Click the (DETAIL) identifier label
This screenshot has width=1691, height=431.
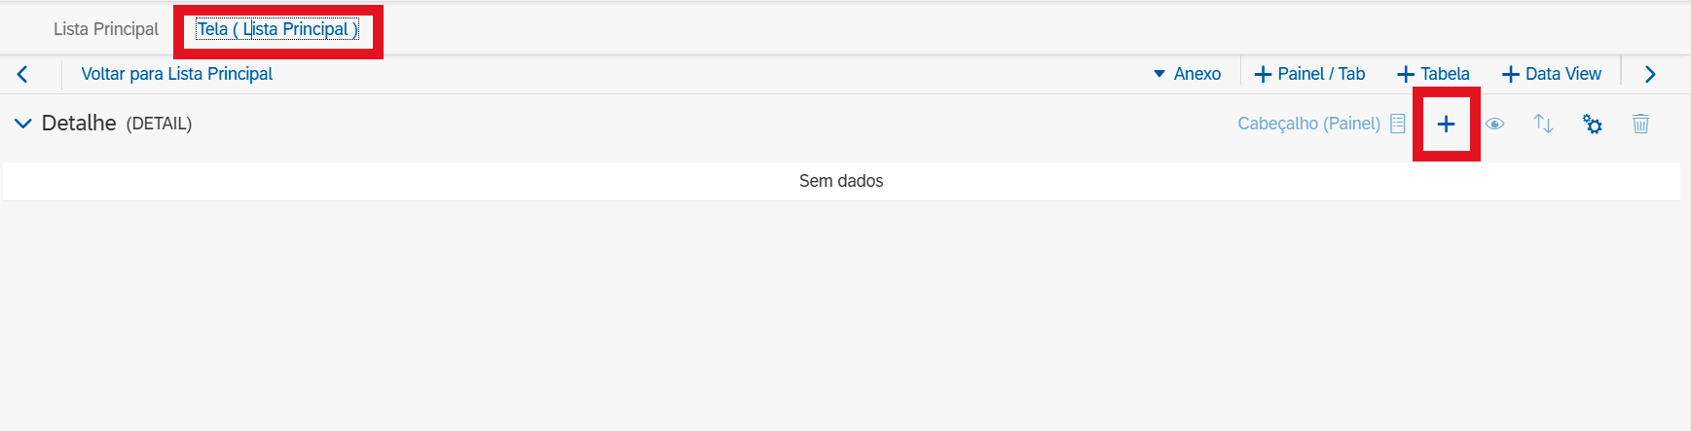[x=159, y=124]
